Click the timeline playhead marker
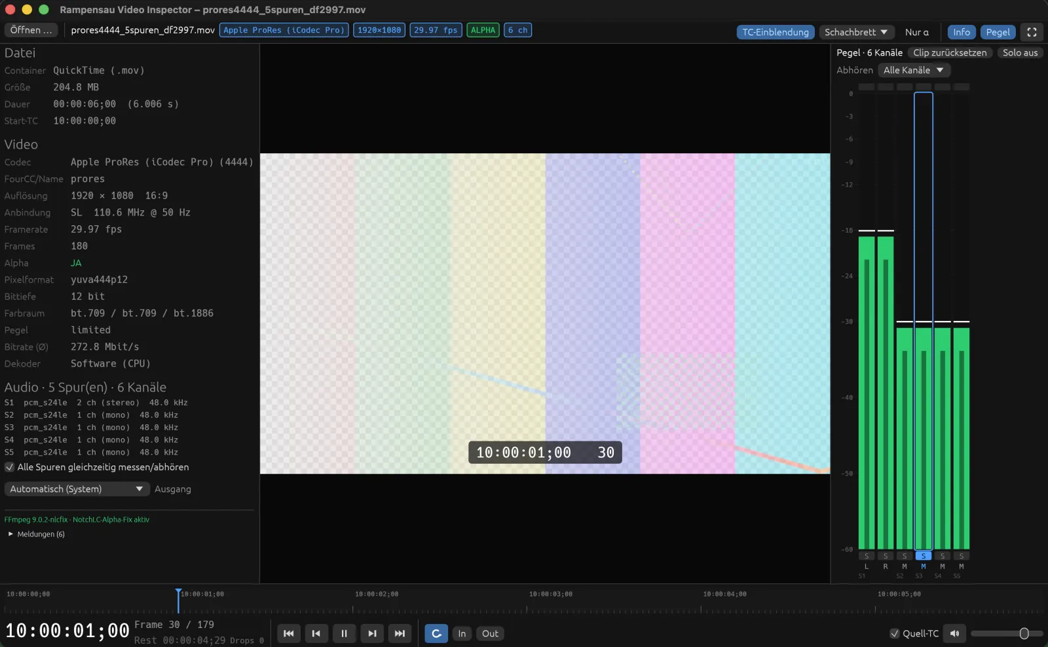Image resolution: width=1048 pixels, height=647 pixels. click(178, 599)
